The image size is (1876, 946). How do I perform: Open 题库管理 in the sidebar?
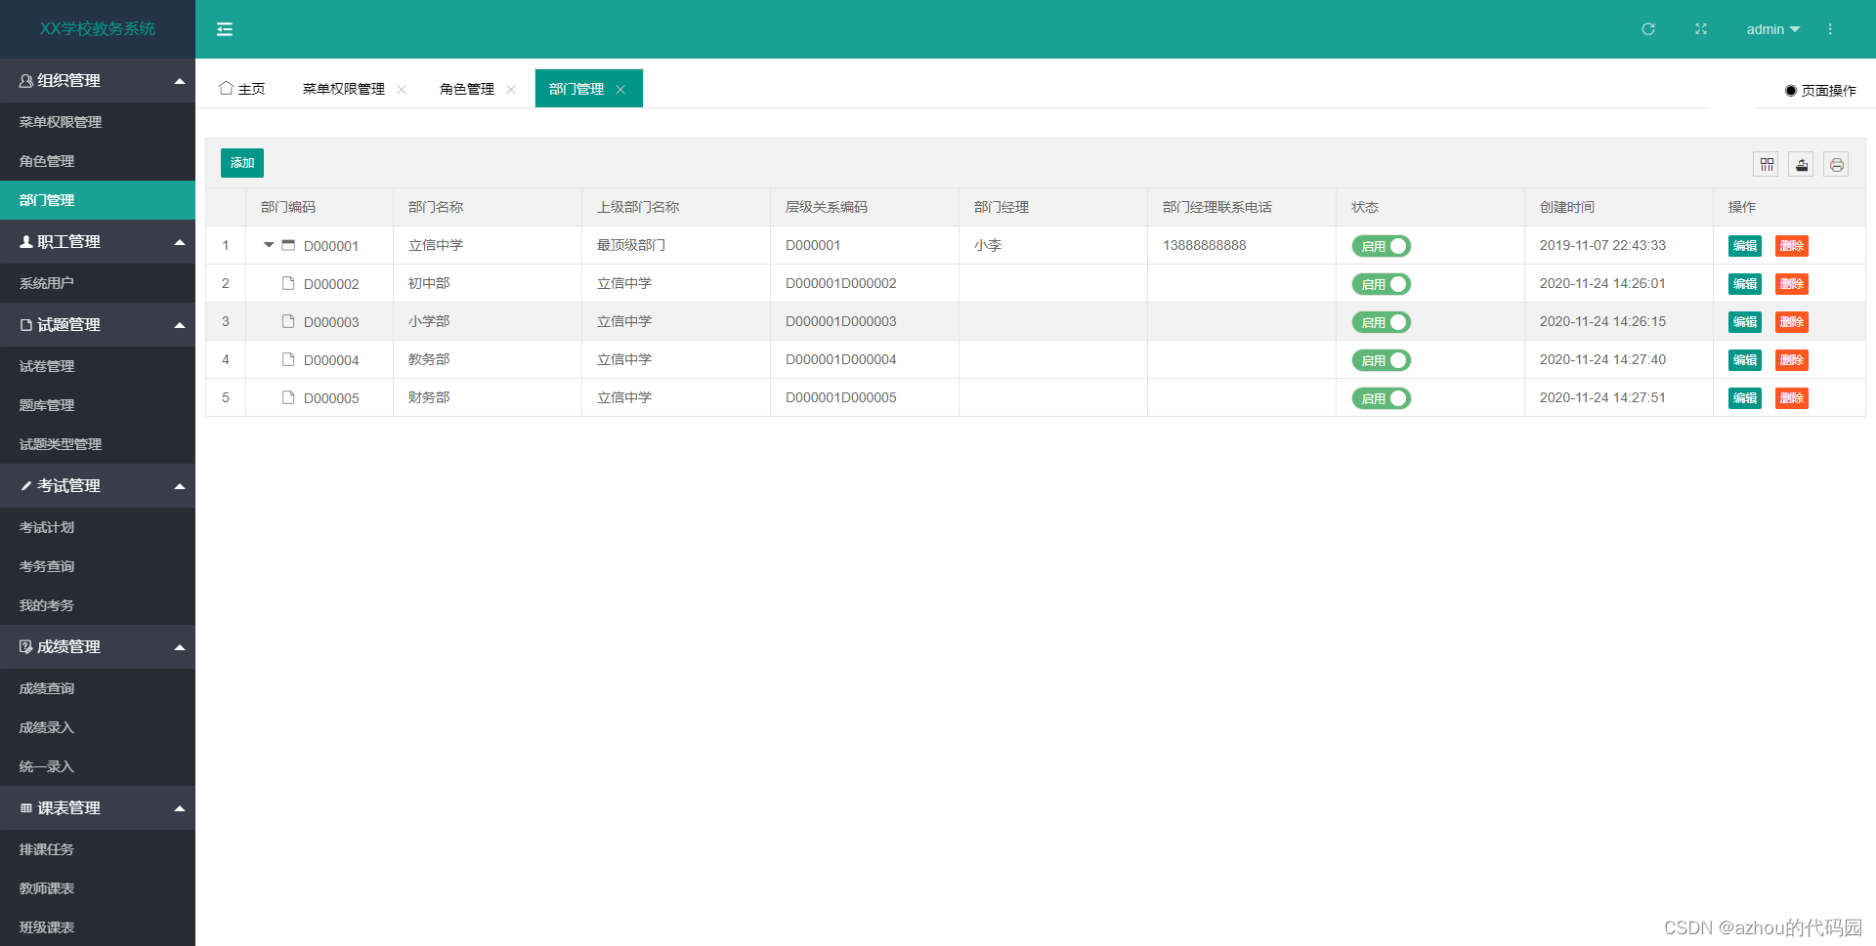[98, 405]
